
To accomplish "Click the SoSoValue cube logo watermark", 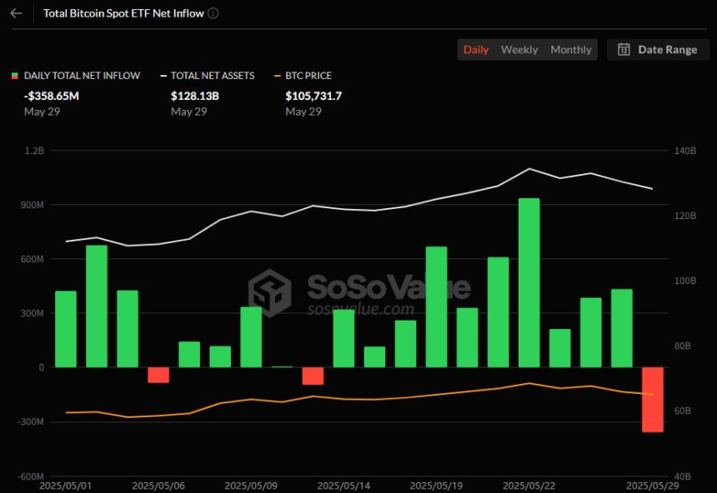I will (269, 293).
